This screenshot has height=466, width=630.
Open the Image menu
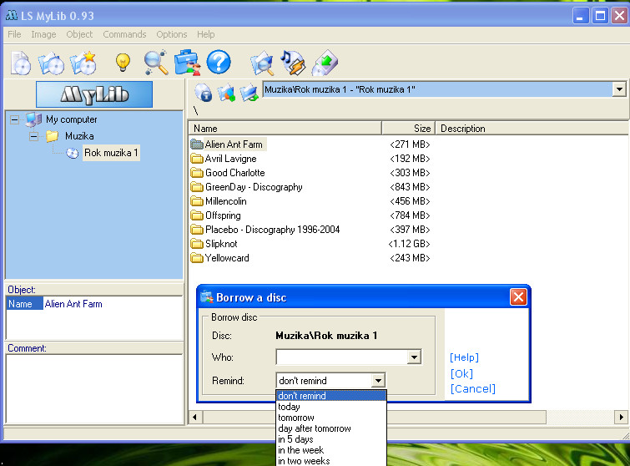[43, 34]
